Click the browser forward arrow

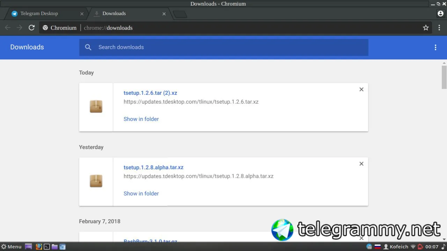click(20, 28)
